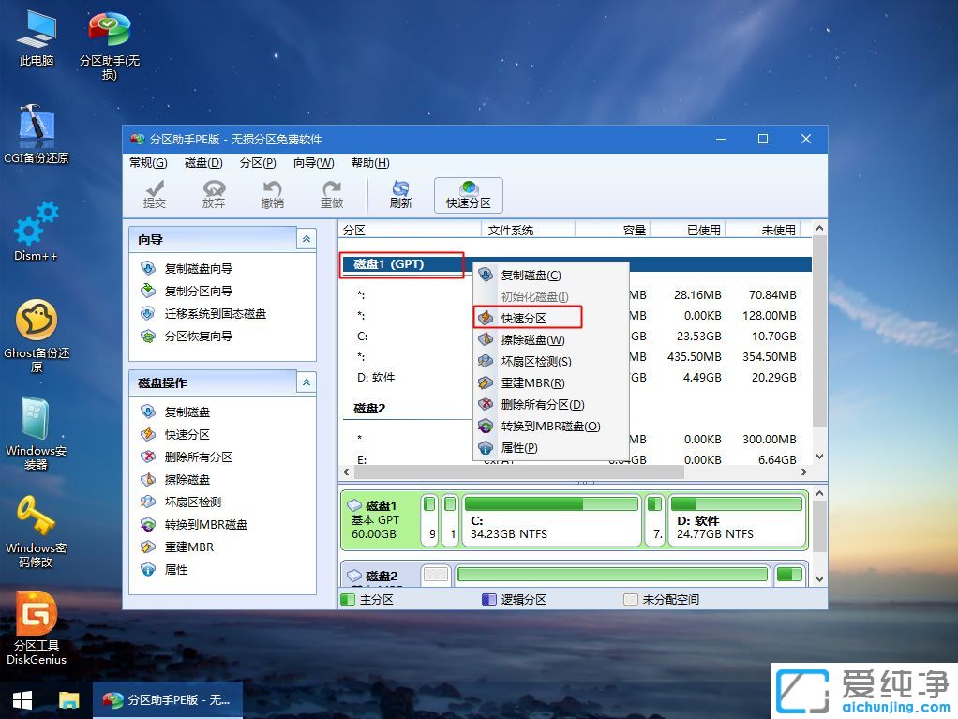This screenshot has height=719, width=958.
Task: Select the 撤销 (Undo) toolbar icon
Action: coord(272,194)
